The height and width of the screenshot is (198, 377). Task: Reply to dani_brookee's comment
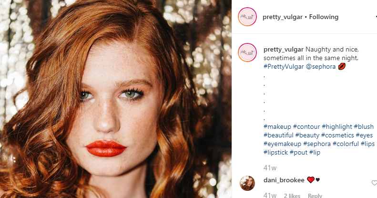coord(315,196)
